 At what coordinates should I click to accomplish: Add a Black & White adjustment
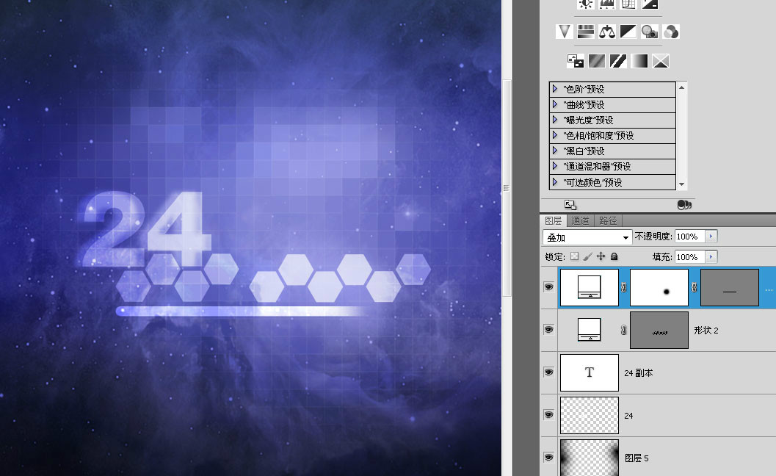[x=628, y=32]
